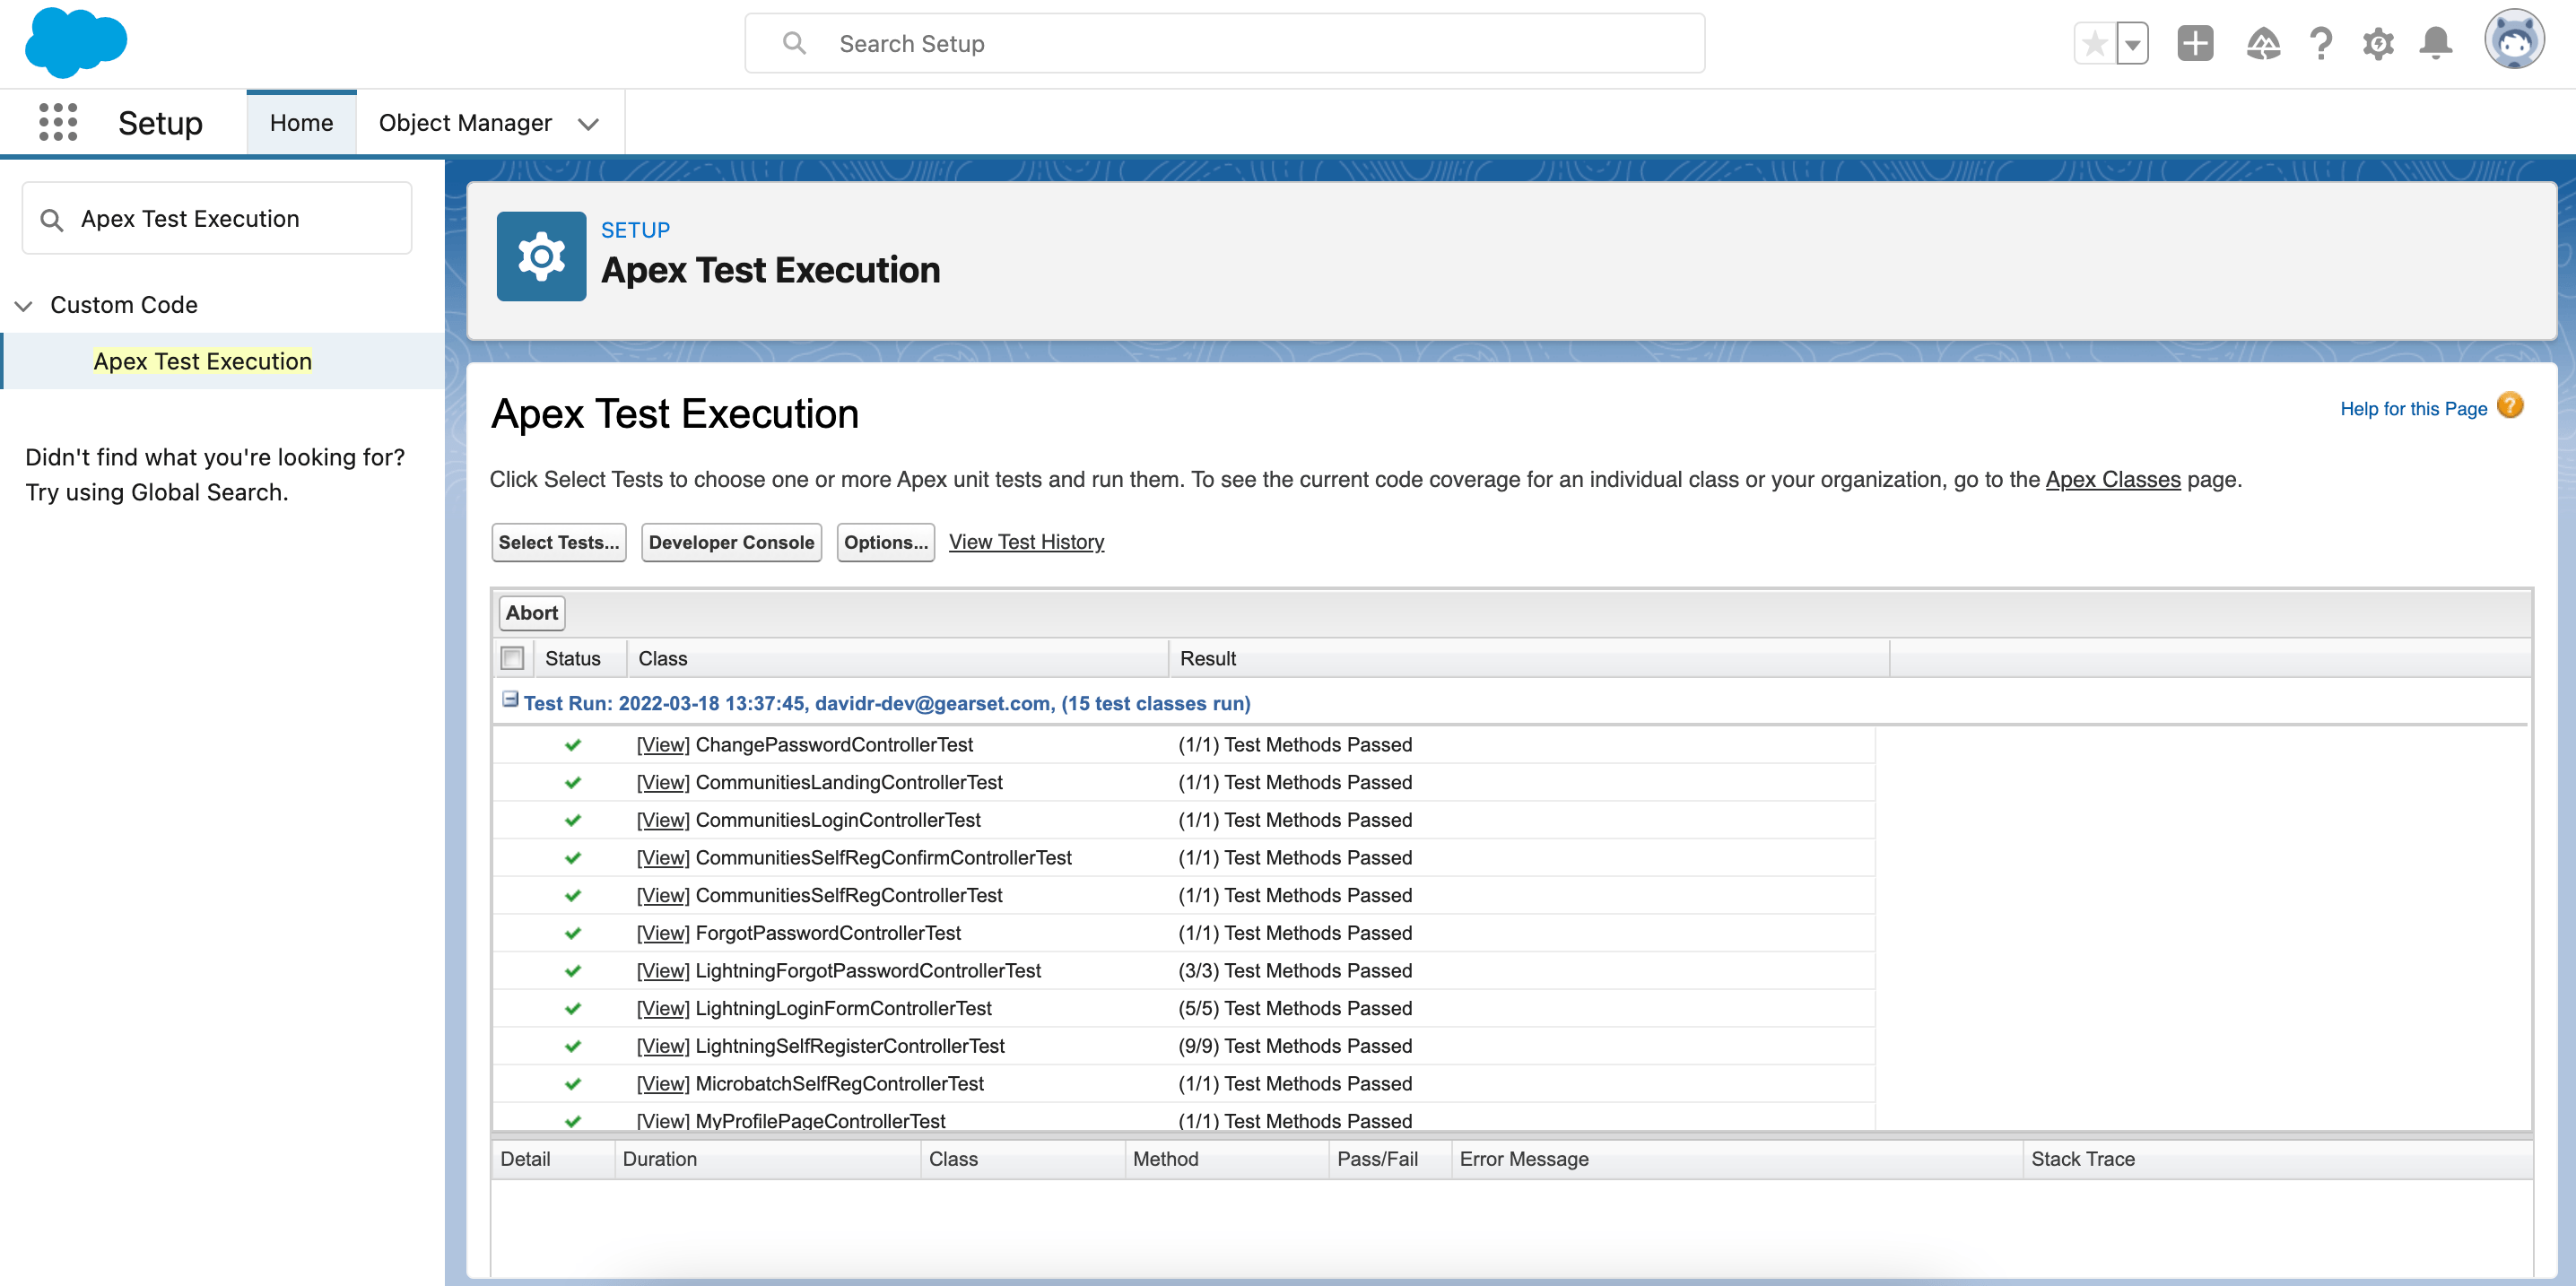Toggle the select-all checkbox beside Status
This screenshot has height=1286, width=2576.
pyautogui.click(x=512, y=658)
